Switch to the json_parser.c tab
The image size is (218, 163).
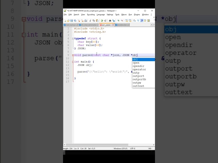[x=107, y=25]
